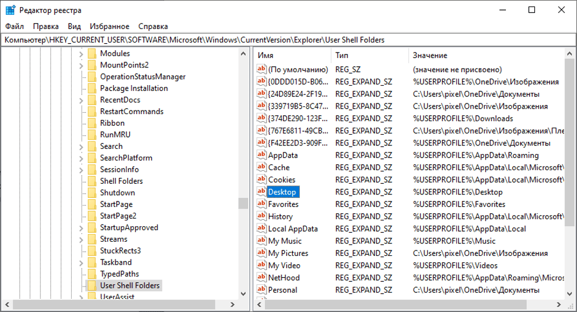
Task: Expand the StartupApproved key
Action: [81, 227]
